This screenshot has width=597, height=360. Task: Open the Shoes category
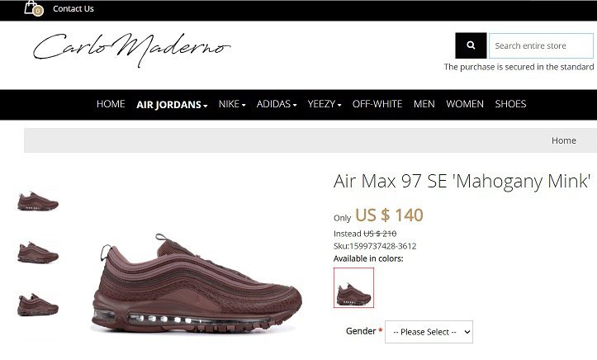510,104
